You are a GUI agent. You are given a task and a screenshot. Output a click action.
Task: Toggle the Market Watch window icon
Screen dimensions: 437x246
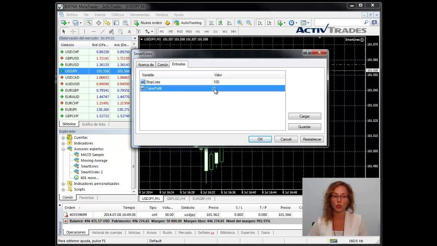(x=89, y=23)
